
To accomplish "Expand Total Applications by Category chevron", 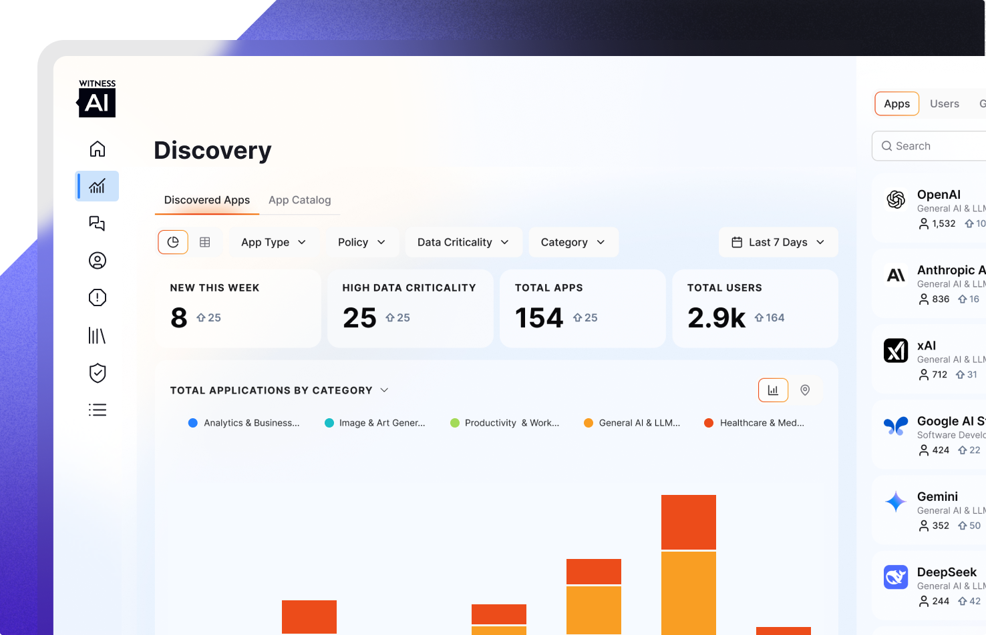I will coord(384,390).
